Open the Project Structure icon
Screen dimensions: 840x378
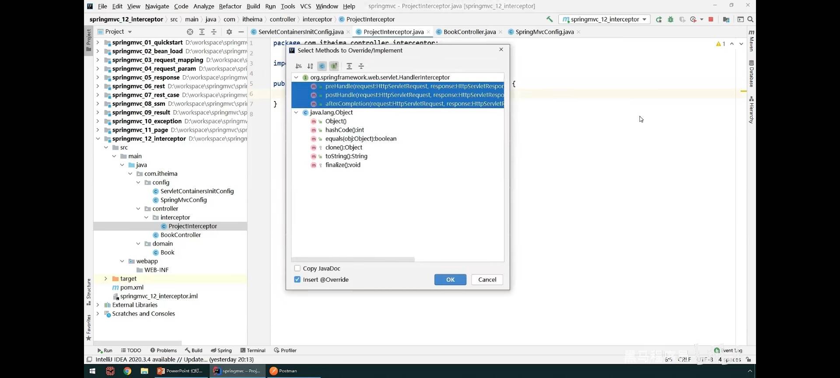point(726,19)
